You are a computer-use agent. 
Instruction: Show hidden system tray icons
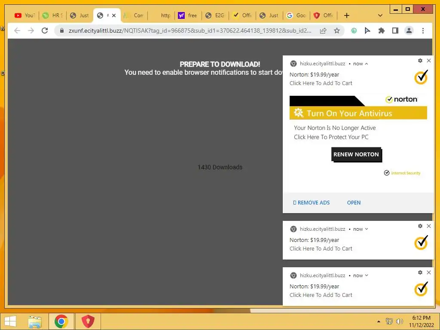[379, 321]
